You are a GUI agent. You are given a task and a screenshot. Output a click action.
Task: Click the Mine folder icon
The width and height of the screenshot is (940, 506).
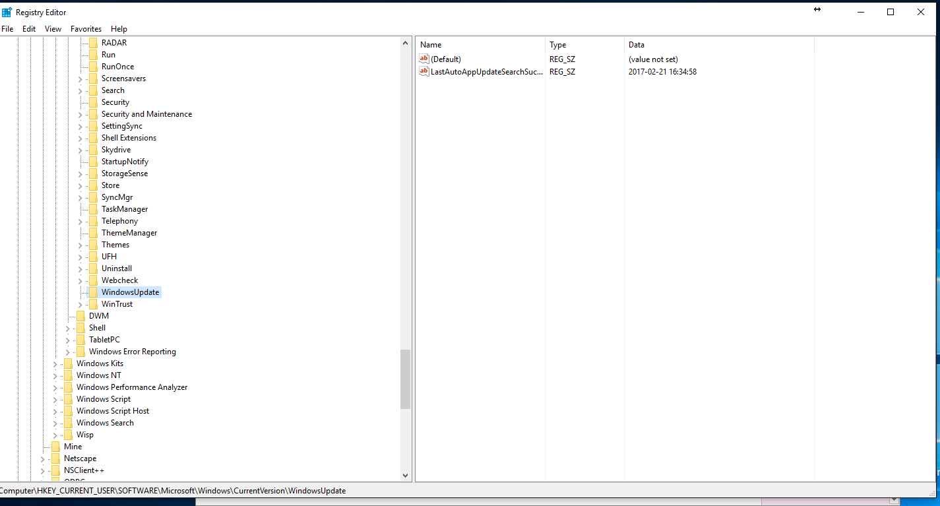55,447
